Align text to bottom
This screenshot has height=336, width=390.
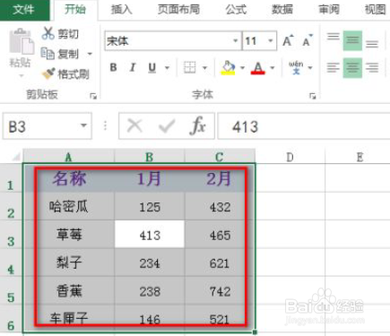(x=372, y=44)
